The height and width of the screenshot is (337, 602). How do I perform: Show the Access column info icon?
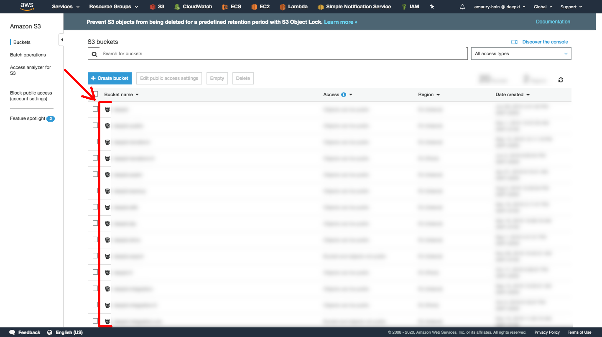(344, 94)
